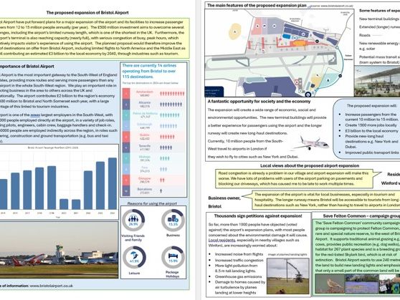The width and height of the screenshot is (400, 300).
Task: Select the Skylark bird photo
Action: [x=330, y=284]
